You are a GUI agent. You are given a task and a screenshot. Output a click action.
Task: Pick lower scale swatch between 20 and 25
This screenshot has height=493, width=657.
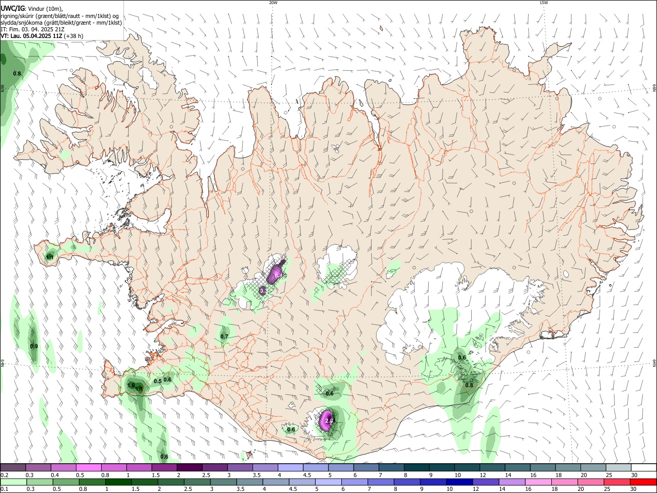click(x=591, y=482)
